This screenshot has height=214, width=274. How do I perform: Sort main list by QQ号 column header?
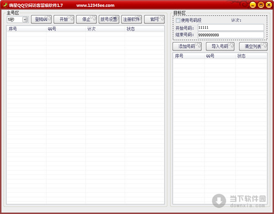(x=66, y=29)
